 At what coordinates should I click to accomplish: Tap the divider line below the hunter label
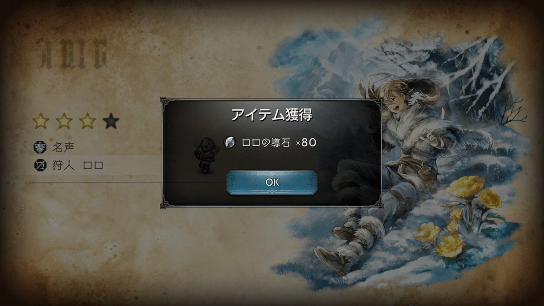pyautogui.click(x=96, y=182)
